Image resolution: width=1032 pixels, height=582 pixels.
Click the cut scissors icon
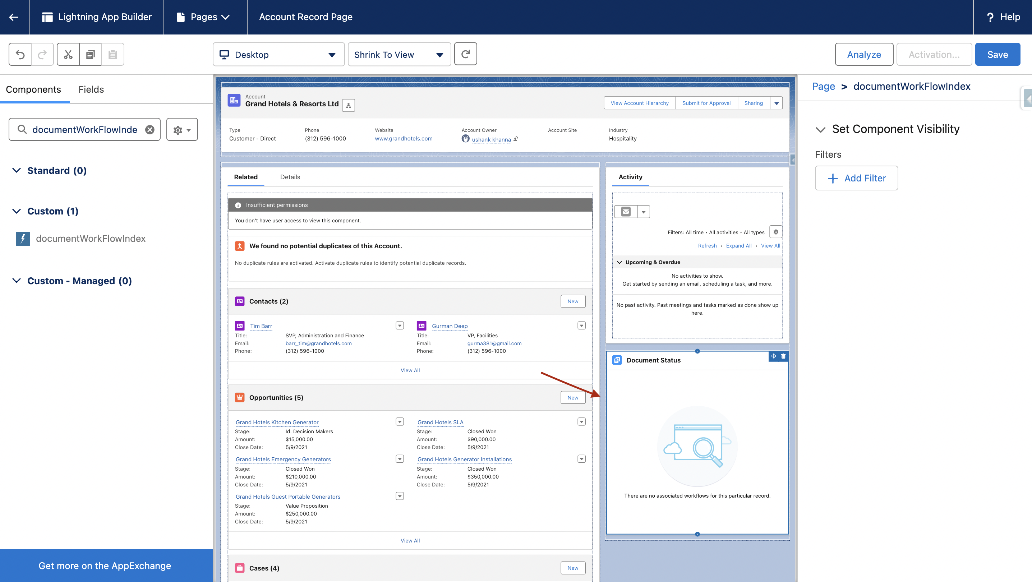point(68,54)
